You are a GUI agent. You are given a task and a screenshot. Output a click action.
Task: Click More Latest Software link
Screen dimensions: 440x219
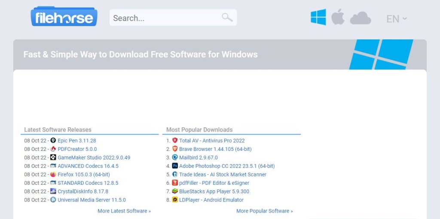[124, 211]
